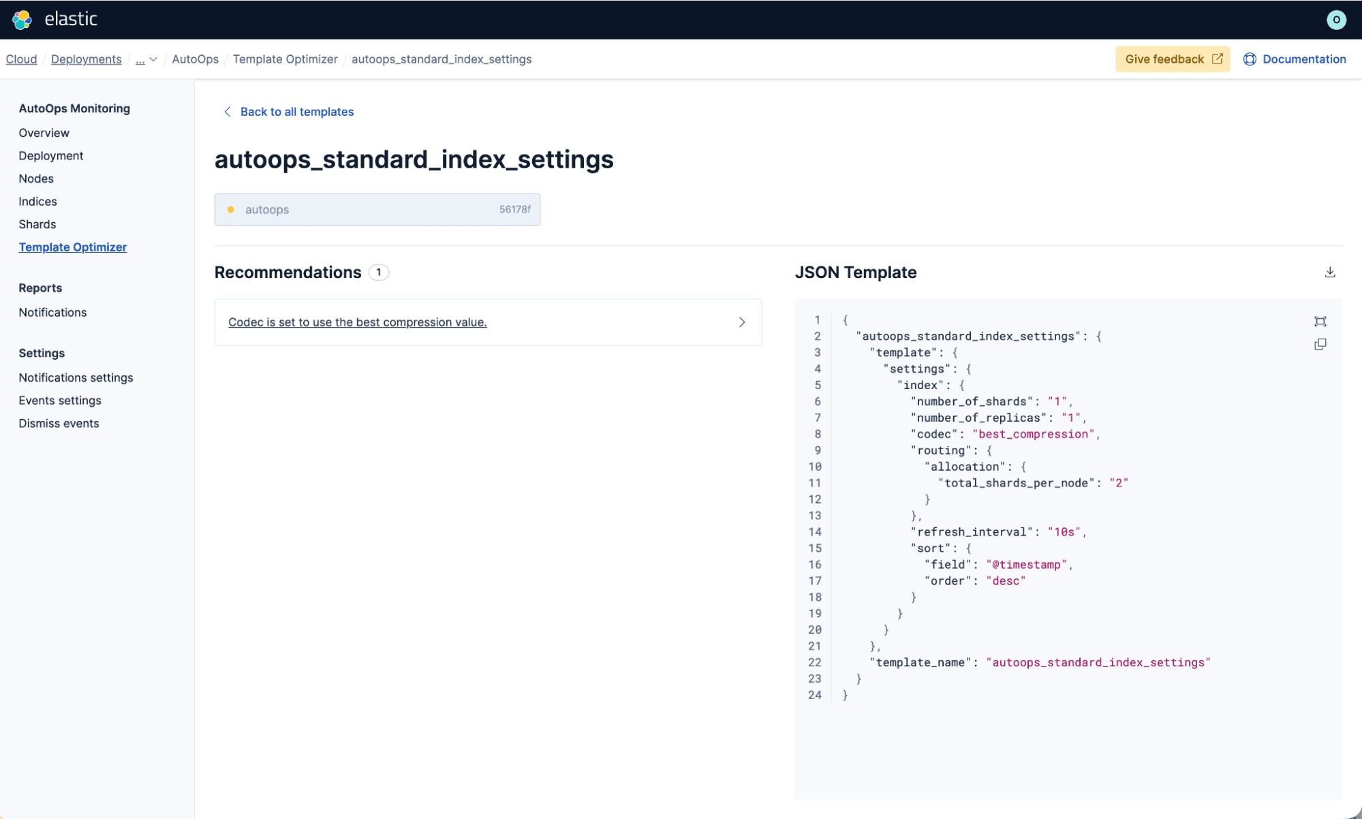Click the "best_compression" codec value
The height and width of the screenshot is (819, 1362).
pyautogui.click(x=1033, y=434)
